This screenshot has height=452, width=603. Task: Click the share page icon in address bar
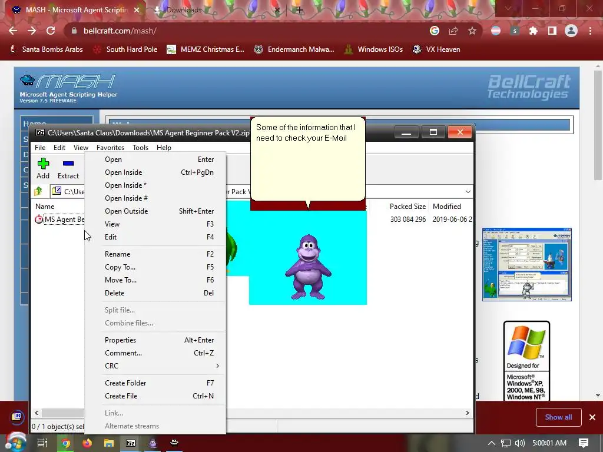pos(453,31)
